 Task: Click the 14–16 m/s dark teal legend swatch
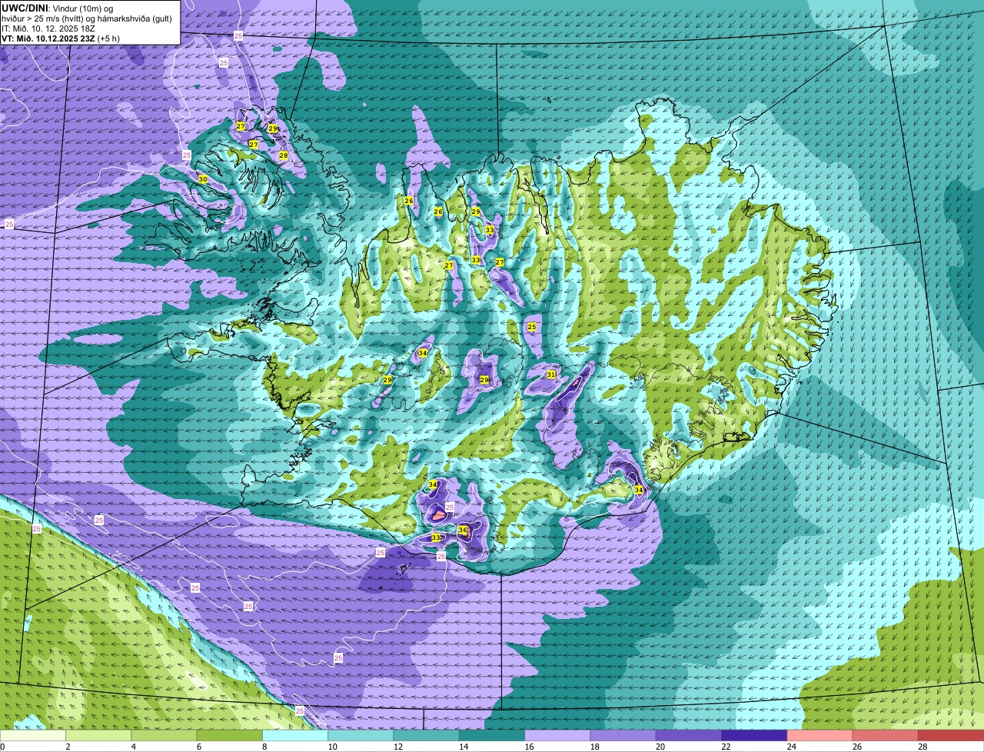click(x=492, y=735)
